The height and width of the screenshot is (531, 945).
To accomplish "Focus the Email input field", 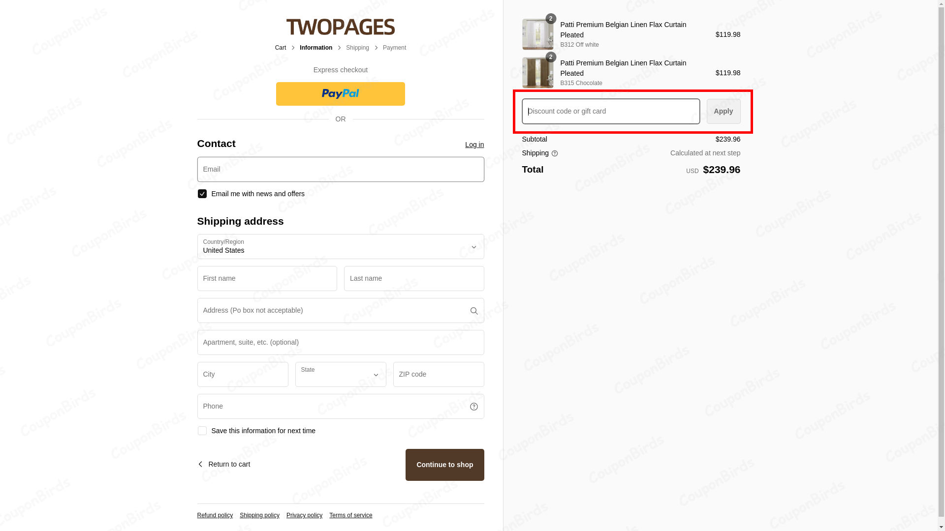I will 341,169.
